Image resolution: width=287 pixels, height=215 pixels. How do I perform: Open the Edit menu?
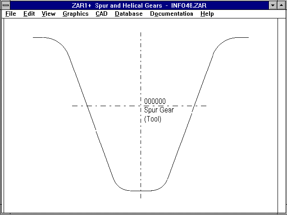pos(29,13)
